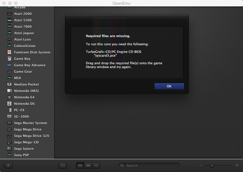This screenshot has height=172, width=243.
Task: Click the Game Boy Advance icon
Action: 9,65
